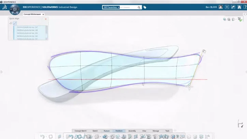Viewport: 247px width, 139px height.
Task: Click the compass play button
Action: point(15,10)
